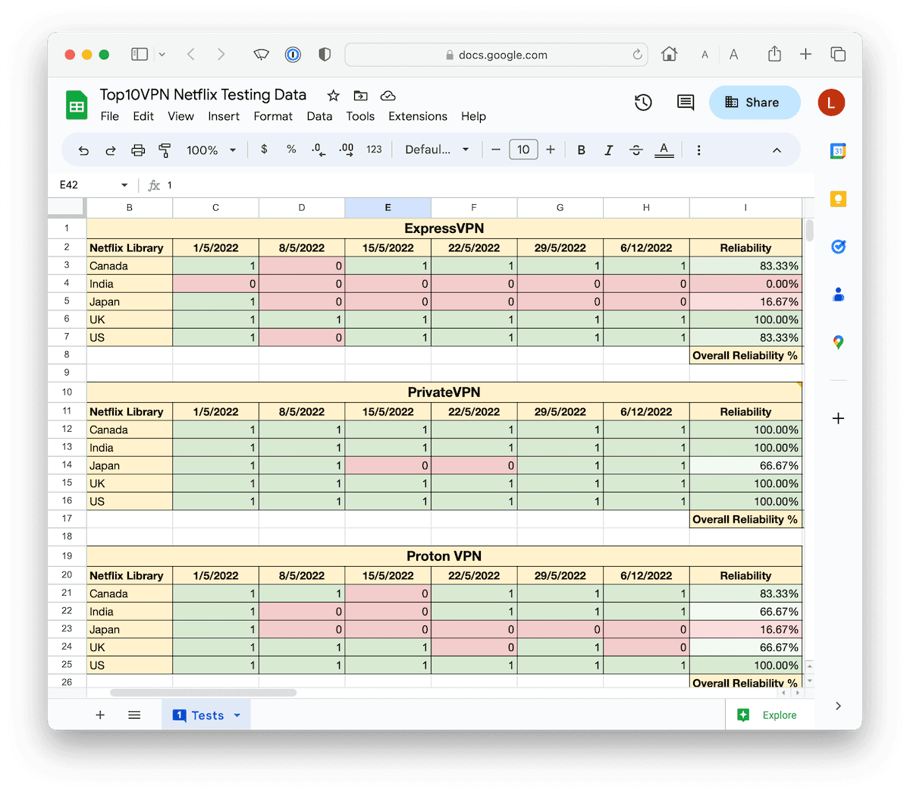
Task: Select column E header
Action: [388, 207]
